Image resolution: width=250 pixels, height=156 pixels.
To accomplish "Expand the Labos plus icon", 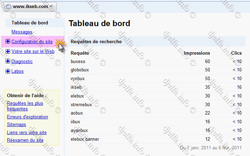I will (x=8, y=71).
